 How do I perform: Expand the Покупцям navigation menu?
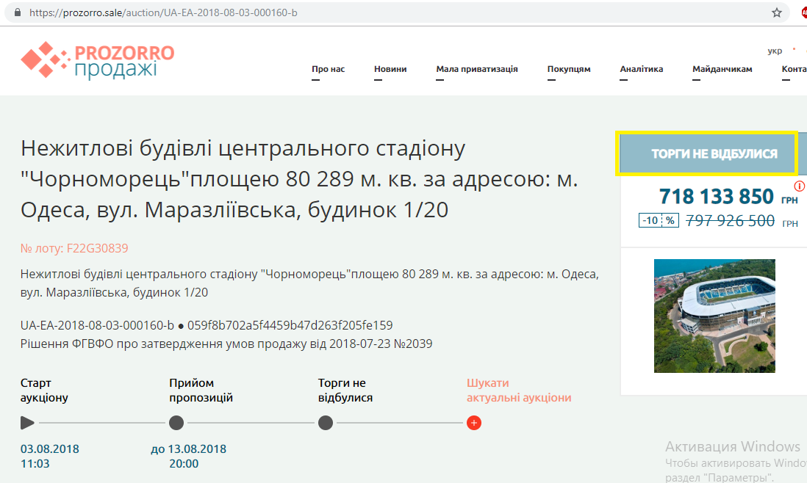tap(570, 68)
